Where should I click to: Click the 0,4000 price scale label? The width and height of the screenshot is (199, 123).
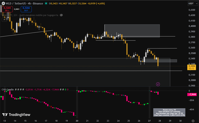click(192, 26)
